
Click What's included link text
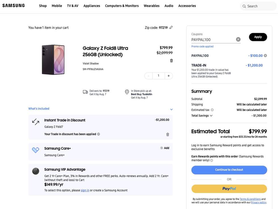pyautogui.click(x=39, y=109)
